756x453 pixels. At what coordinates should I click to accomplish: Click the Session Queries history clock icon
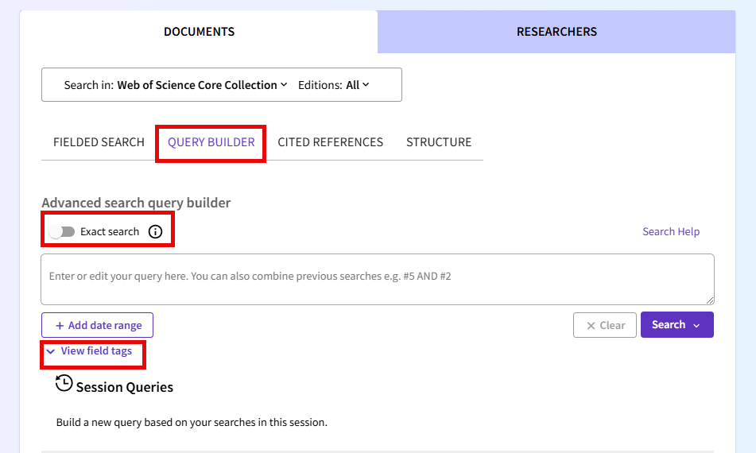point(64,384)
